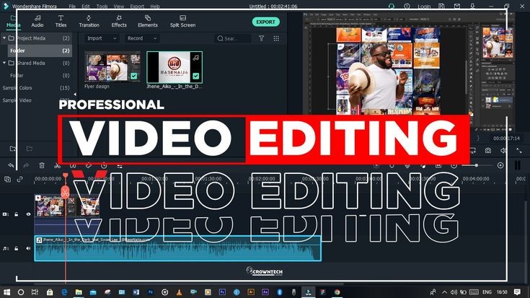
Task: Click the Split scissors toolbar icon
Action: pyautogui.click(x=58, y=165)
